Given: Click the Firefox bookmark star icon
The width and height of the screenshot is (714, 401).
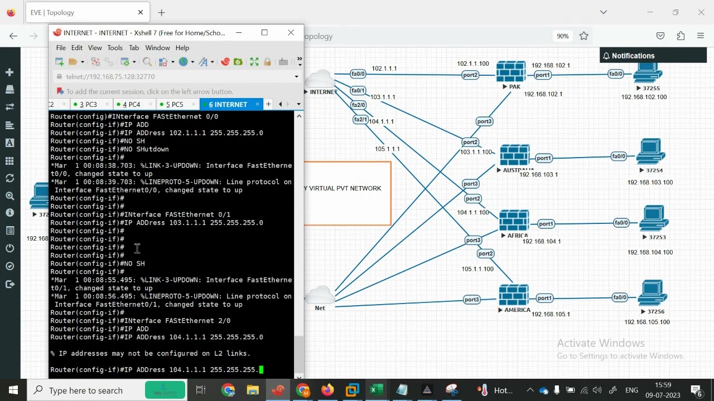Looking at the screenshot, I should [584, 36].
